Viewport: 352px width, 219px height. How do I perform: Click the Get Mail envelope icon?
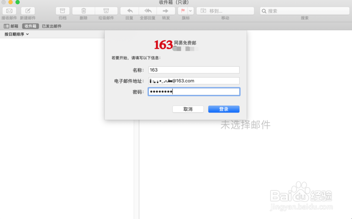coord(9,11)
